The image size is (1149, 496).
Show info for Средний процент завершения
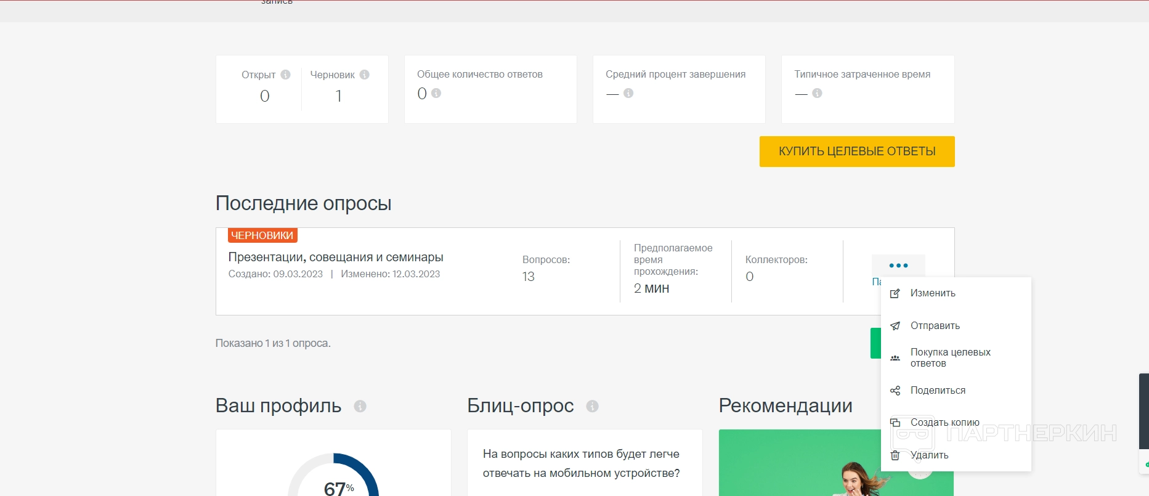(628, 93)
